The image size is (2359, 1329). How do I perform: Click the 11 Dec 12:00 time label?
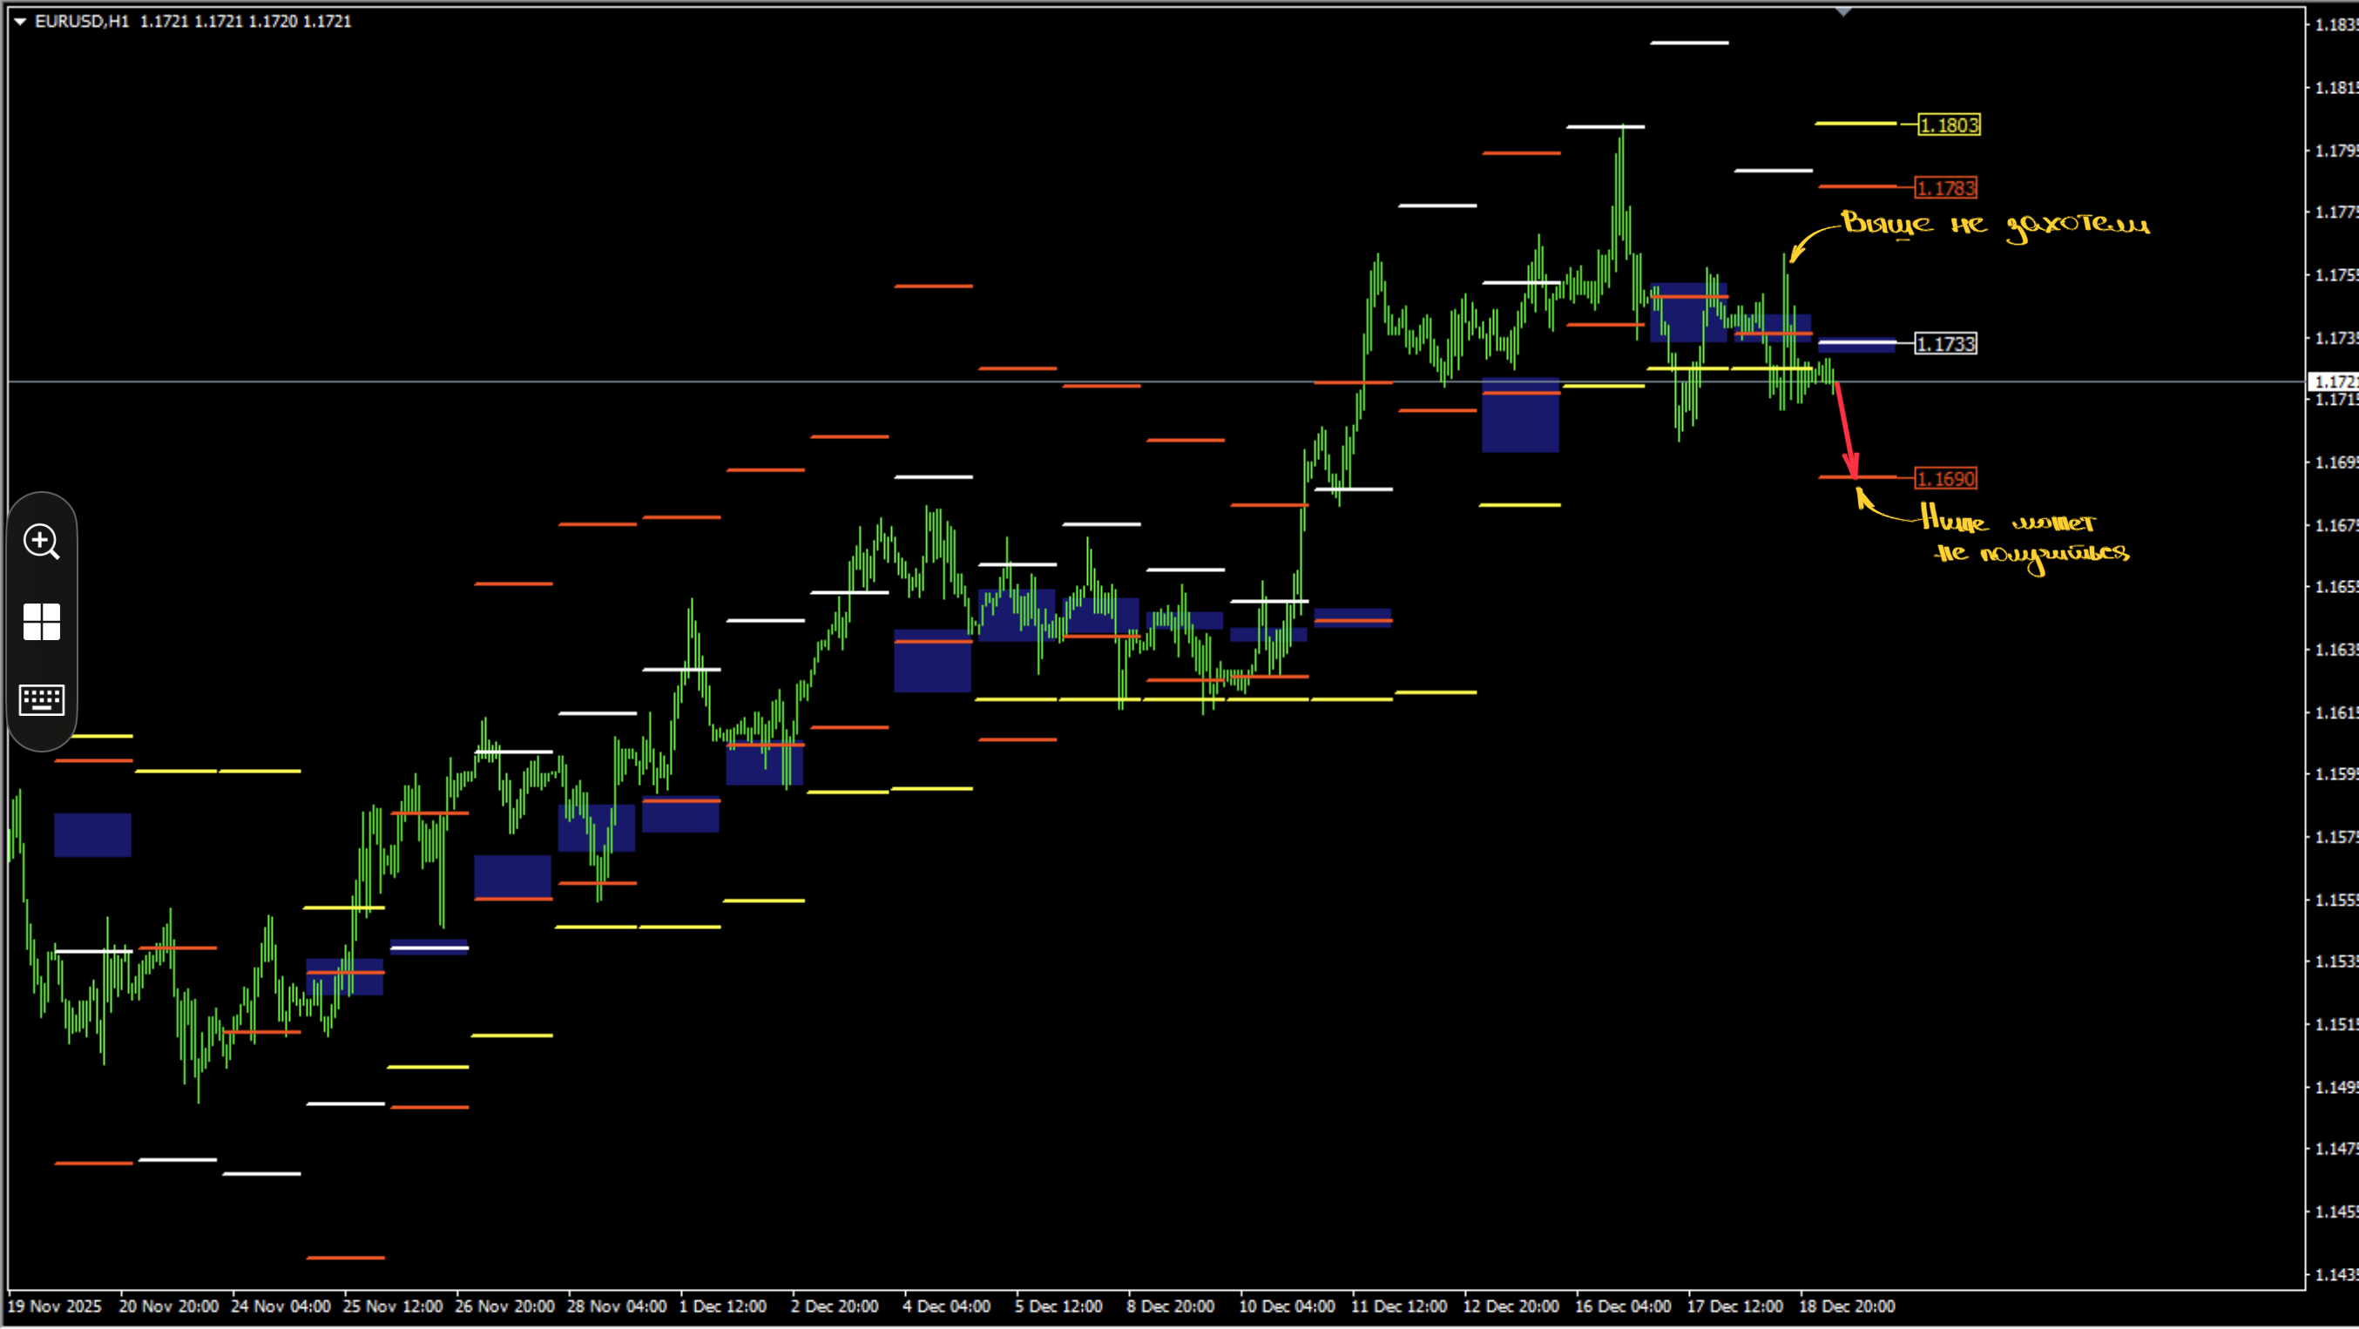(x=1398, y=1306)
